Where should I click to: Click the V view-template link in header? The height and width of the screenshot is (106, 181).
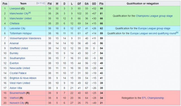[x=38, y=3]
